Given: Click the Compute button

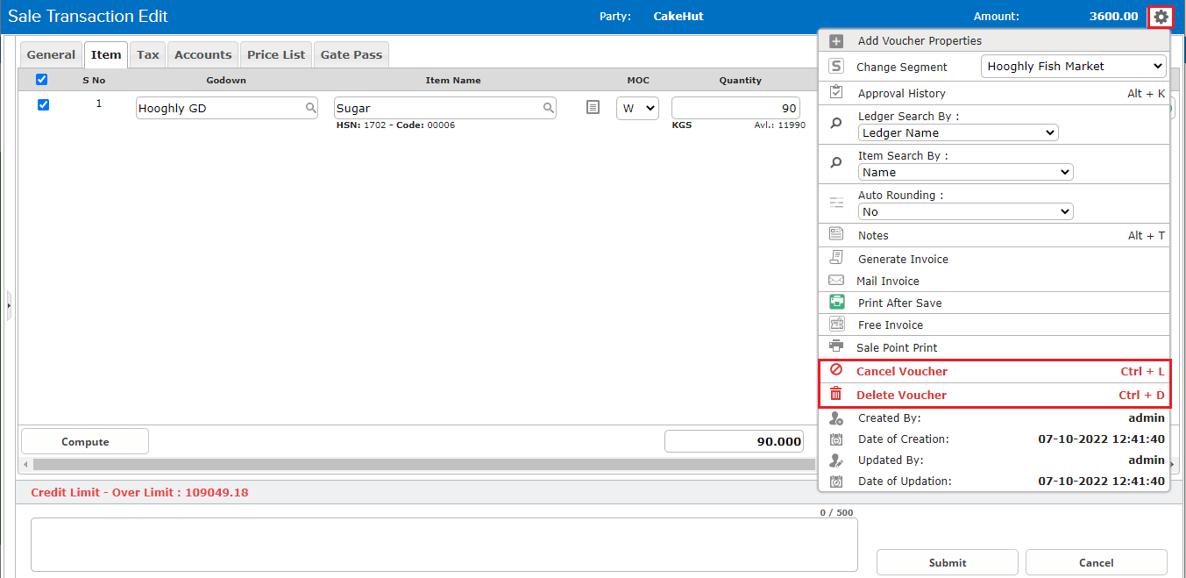Looking at the screenshot, I should tap(85, 441).
